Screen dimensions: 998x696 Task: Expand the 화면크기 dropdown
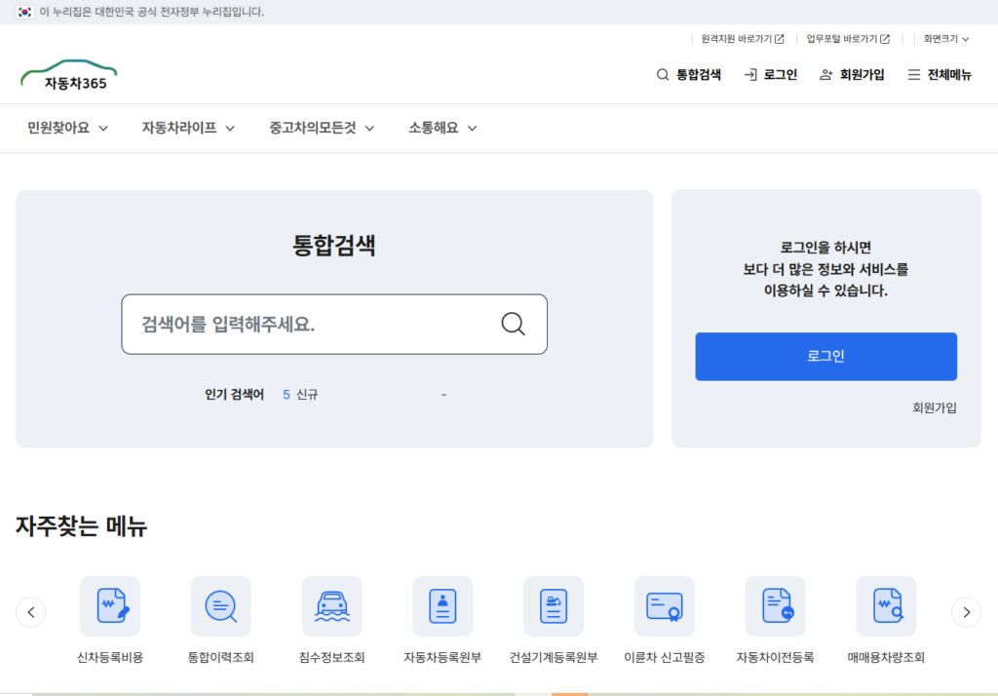(944, 39)
